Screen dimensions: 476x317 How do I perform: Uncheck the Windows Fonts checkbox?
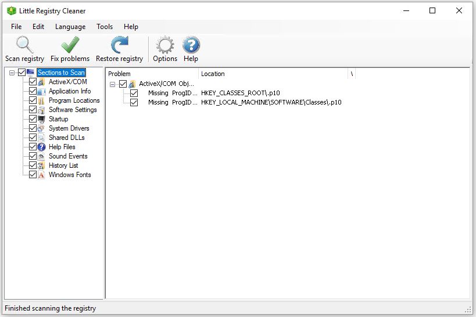[x=33, y=175]
